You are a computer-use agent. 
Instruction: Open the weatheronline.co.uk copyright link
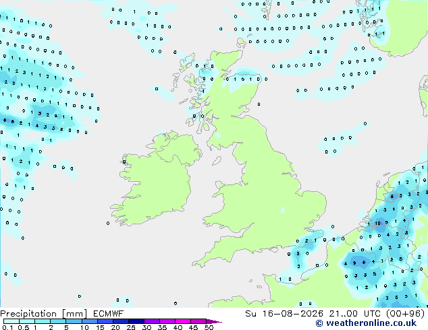(x=366, y=323)
